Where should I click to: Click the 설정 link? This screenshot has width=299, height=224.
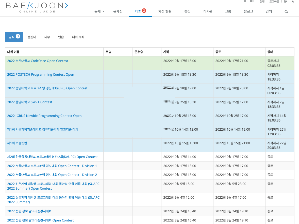click(x=262, y=2)
